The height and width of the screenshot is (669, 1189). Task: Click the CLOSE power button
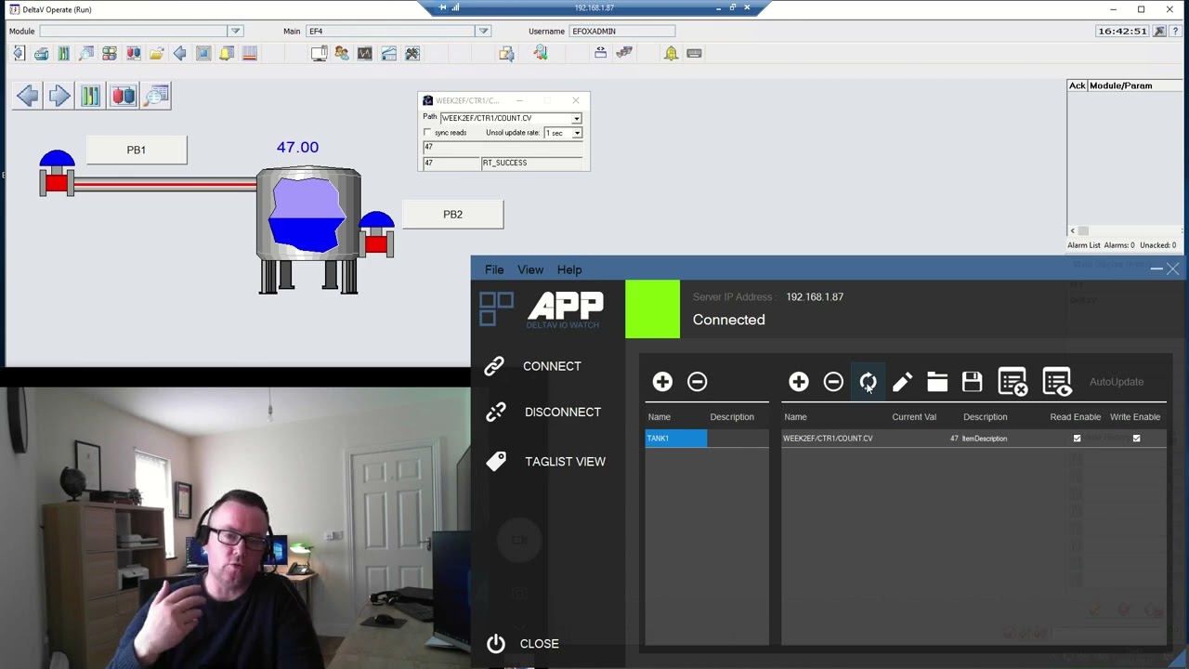[523, 644]
